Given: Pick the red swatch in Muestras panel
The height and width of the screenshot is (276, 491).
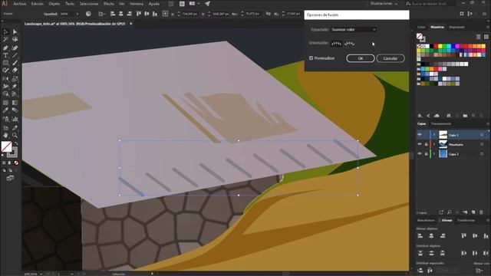Looking at the screenshot, I should point(436,46).
